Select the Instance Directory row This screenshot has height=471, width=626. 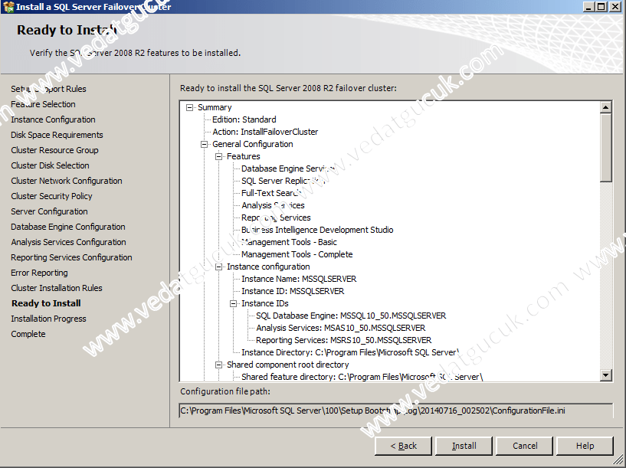click(350, 352)
